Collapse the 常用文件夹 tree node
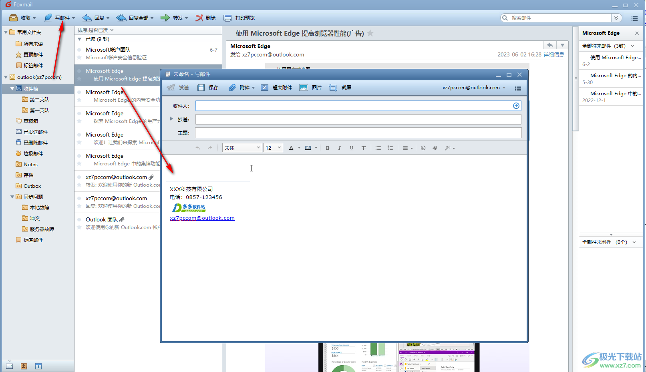The image size is (646, 372). pyautogui.click(x=6, y=32)
